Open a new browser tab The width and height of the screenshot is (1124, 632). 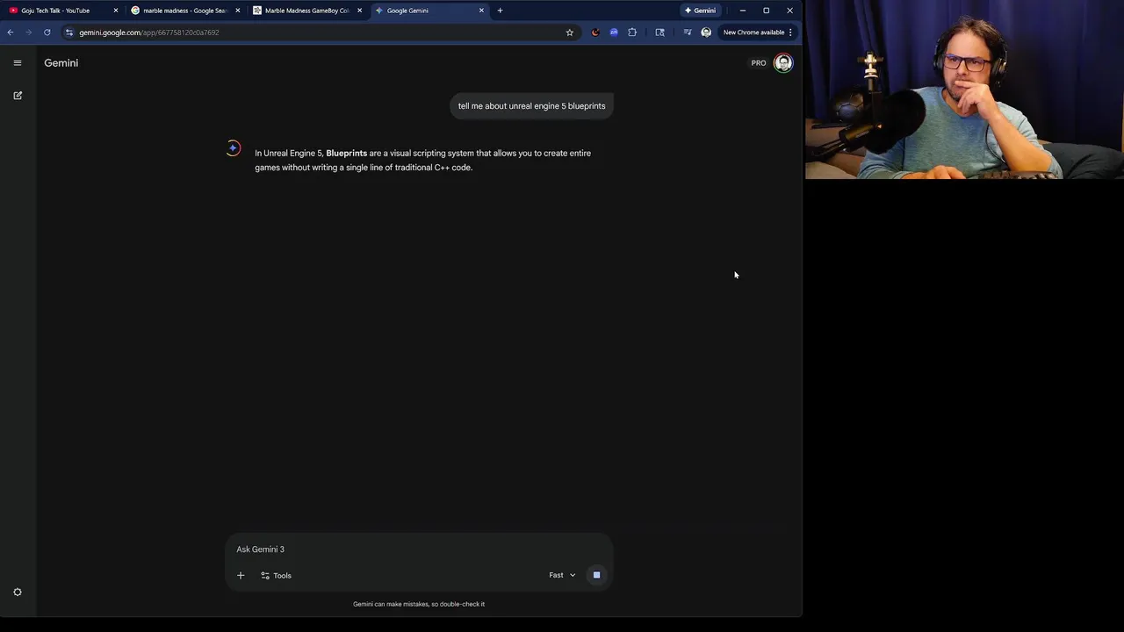click(x=500, y=11)
